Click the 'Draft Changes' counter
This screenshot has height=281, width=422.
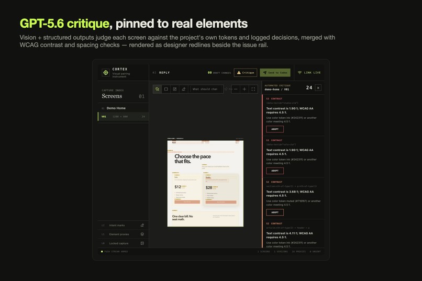219,73
